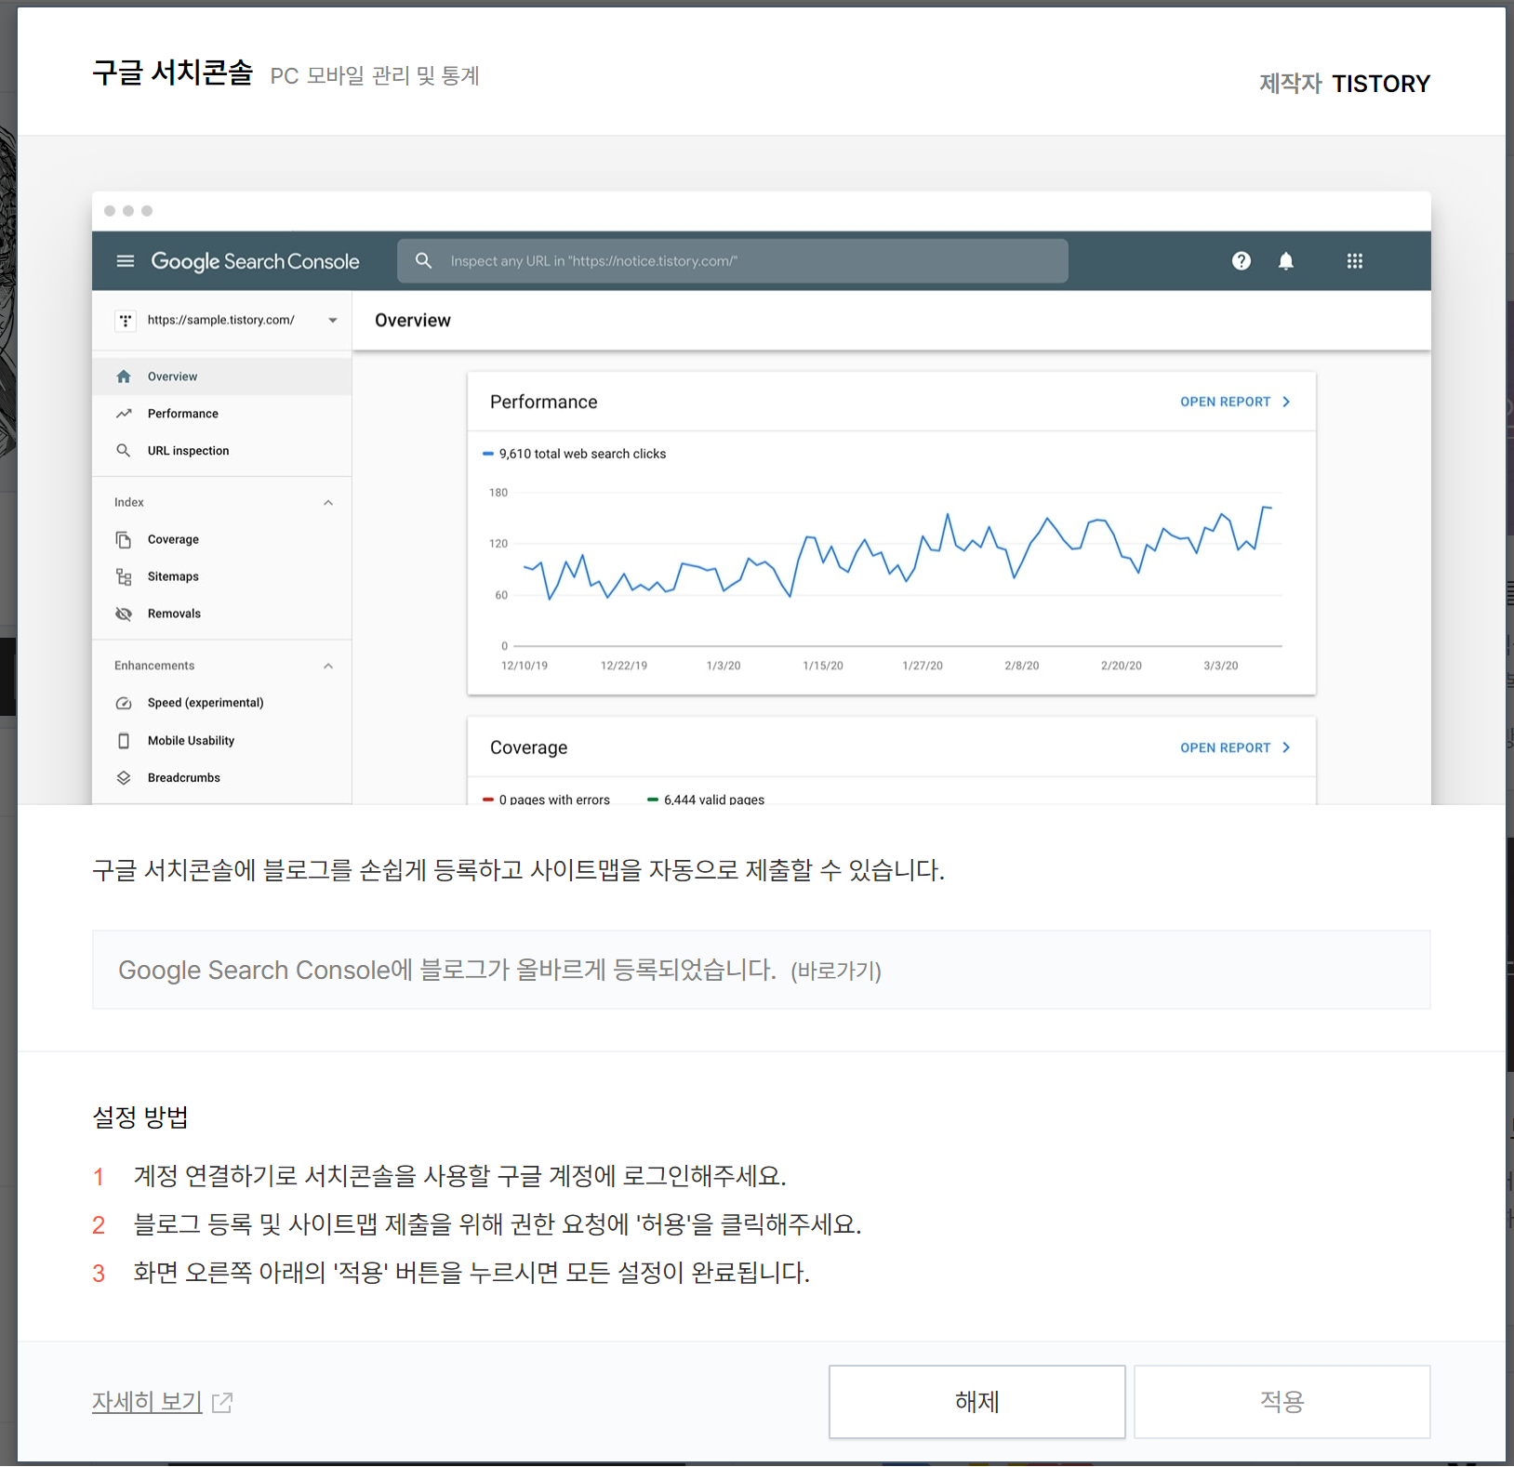Open the sample.tistory.com property dropdown
The image size is (1514, 1467).
pyautogui.click(x=222, y=320)
